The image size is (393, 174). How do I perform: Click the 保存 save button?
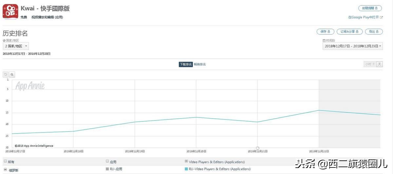click(x=325, y=32)
